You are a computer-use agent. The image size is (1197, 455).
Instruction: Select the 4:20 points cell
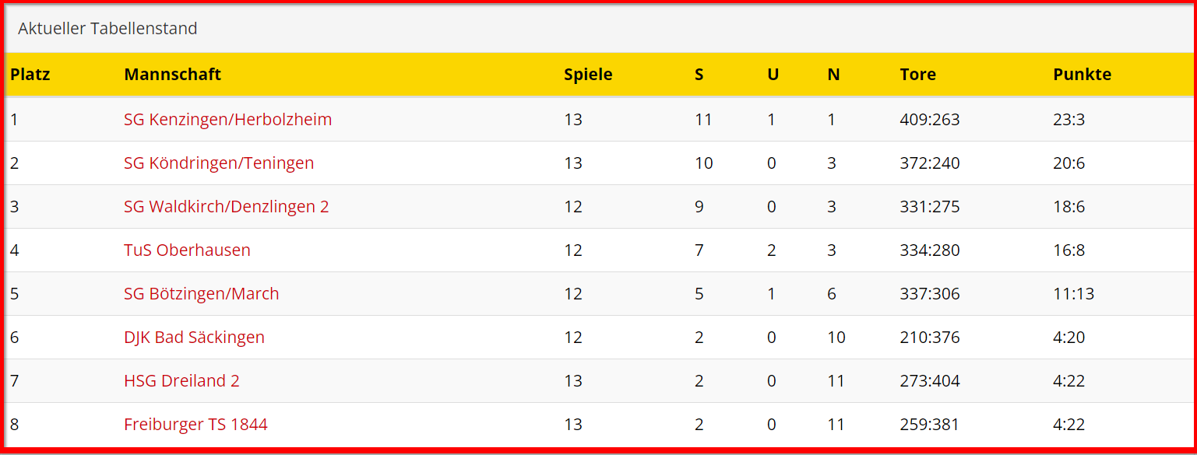(x=1068, y=338)
